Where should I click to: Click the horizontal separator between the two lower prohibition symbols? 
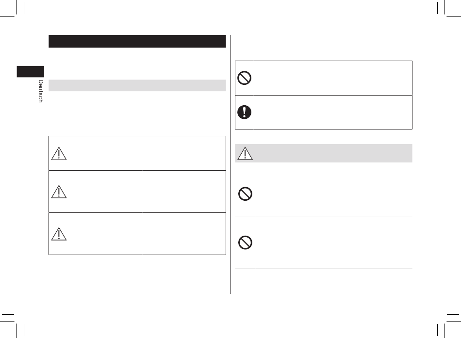click(323, 216)
